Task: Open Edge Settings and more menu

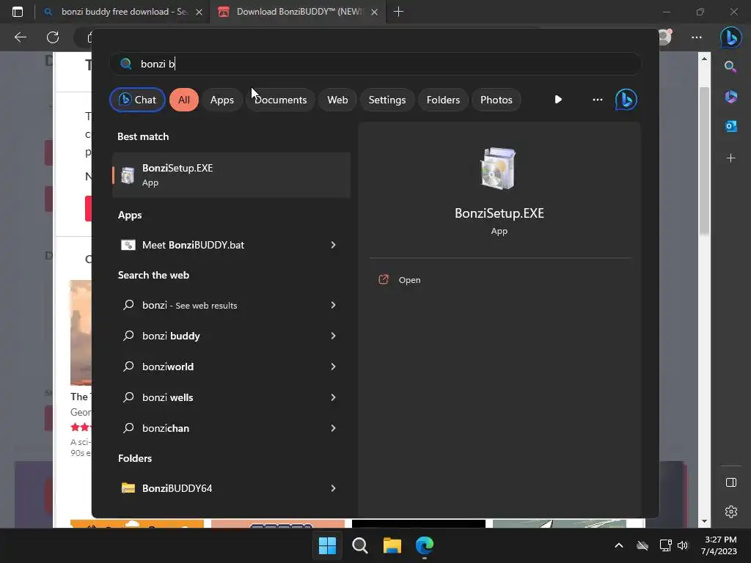Action: [x=697, y=37]
